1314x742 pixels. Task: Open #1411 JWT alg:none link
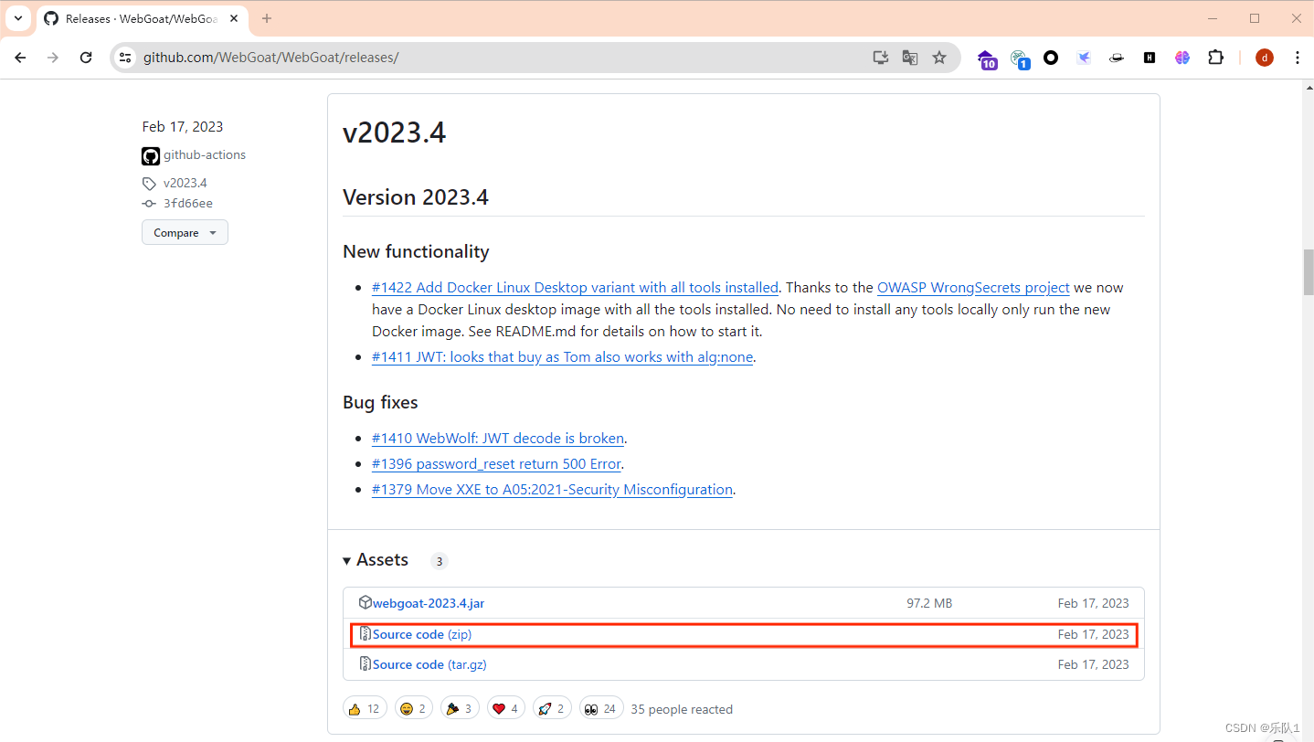point(562,357)
